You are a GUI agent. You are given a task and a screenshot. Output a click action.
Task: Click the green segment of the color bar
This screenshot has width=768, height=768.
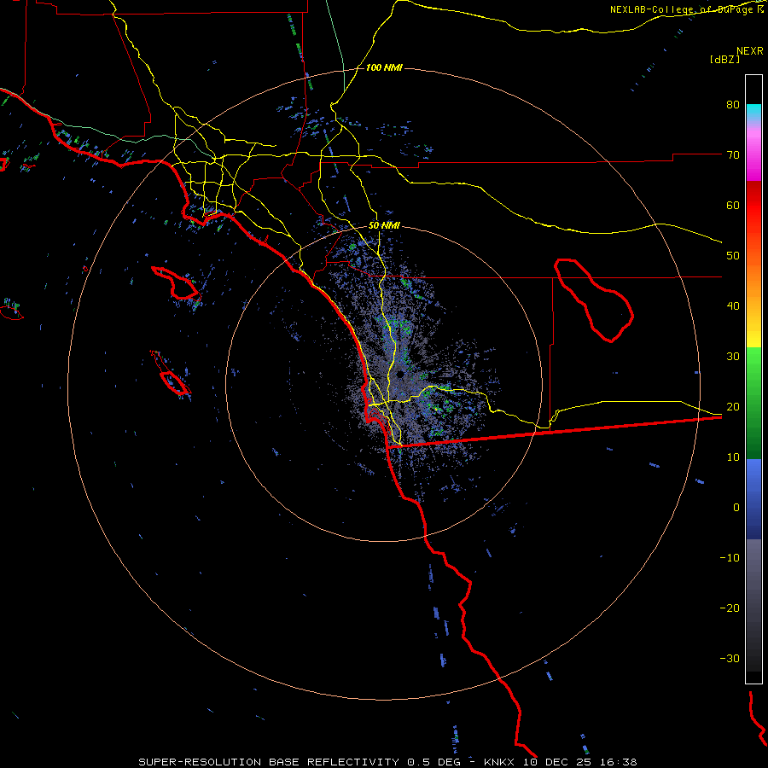click(x=753, y=403)
